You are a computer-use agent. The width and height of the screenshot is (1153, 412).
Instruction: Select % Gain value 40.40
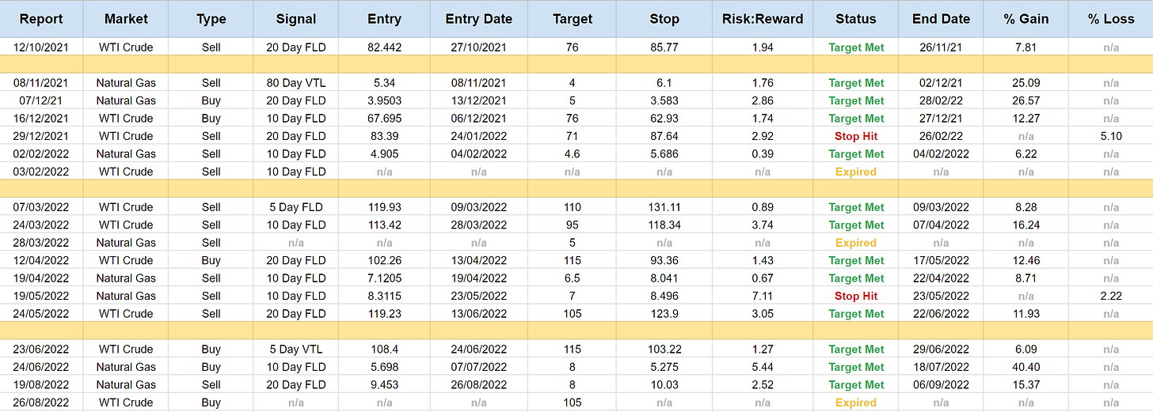(x=1026, y=367)
